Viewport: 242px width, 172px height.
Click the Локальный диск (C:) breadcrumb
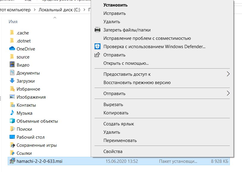point(59,10)
